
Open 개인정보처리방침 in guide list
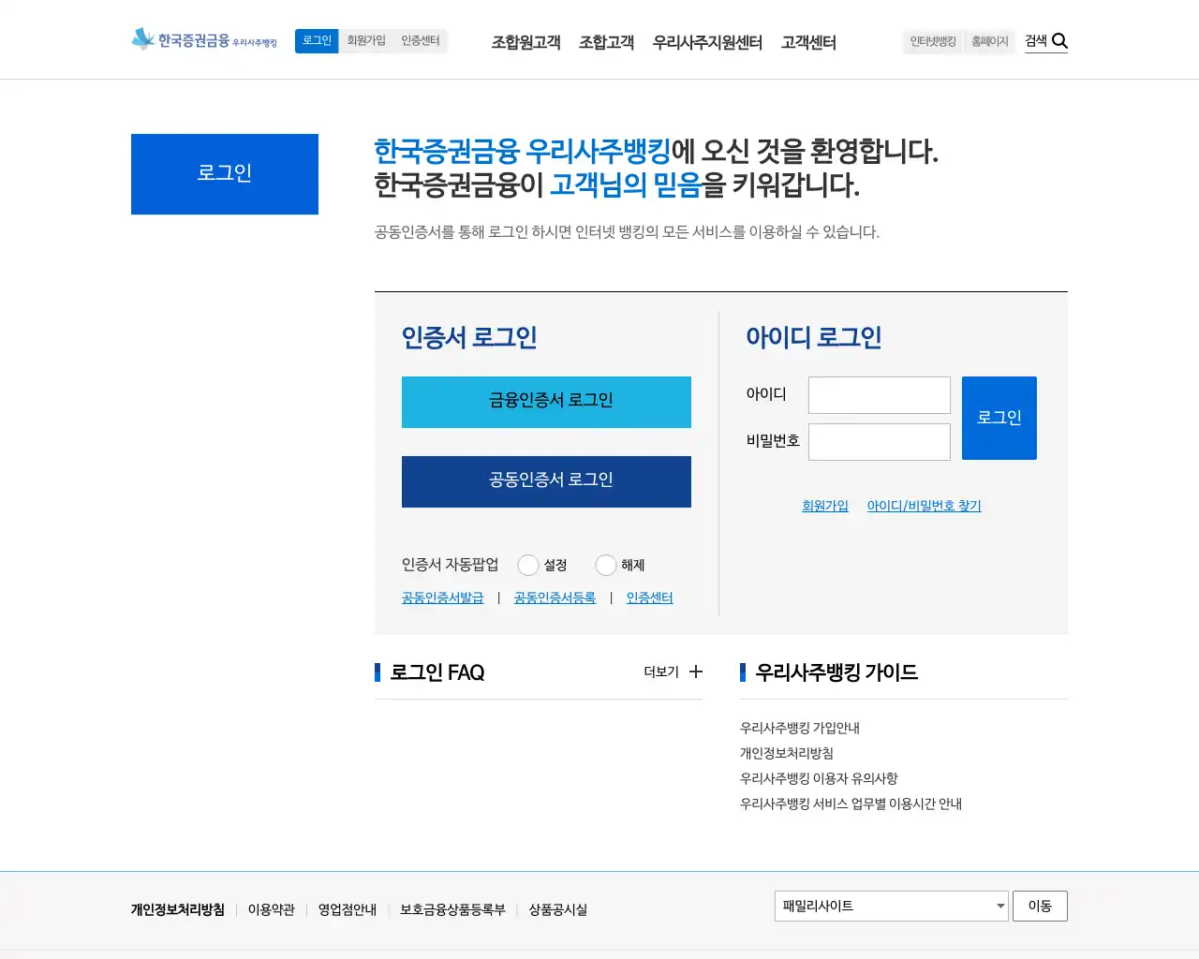pos(787,753)
